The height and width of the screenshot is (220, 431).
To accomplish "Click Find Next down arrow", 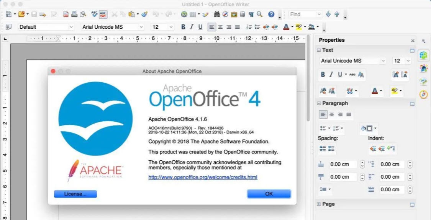I will [x=328, y=14].
